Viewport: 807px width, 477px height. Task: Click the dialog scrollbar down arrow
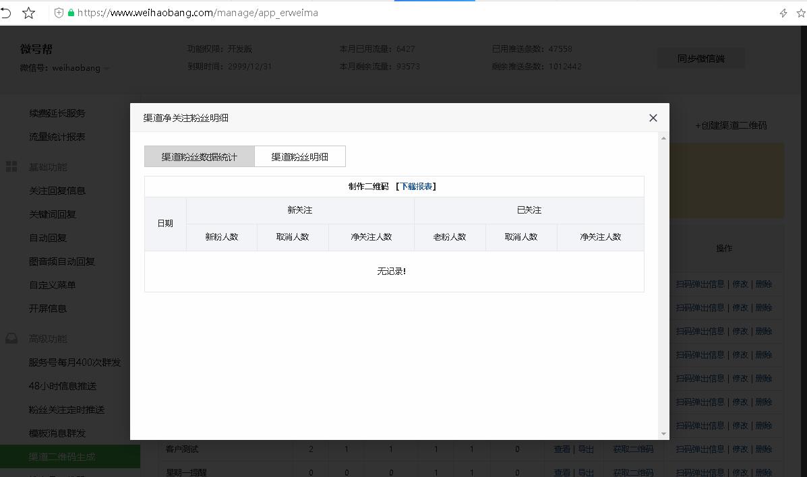(663, 434)
